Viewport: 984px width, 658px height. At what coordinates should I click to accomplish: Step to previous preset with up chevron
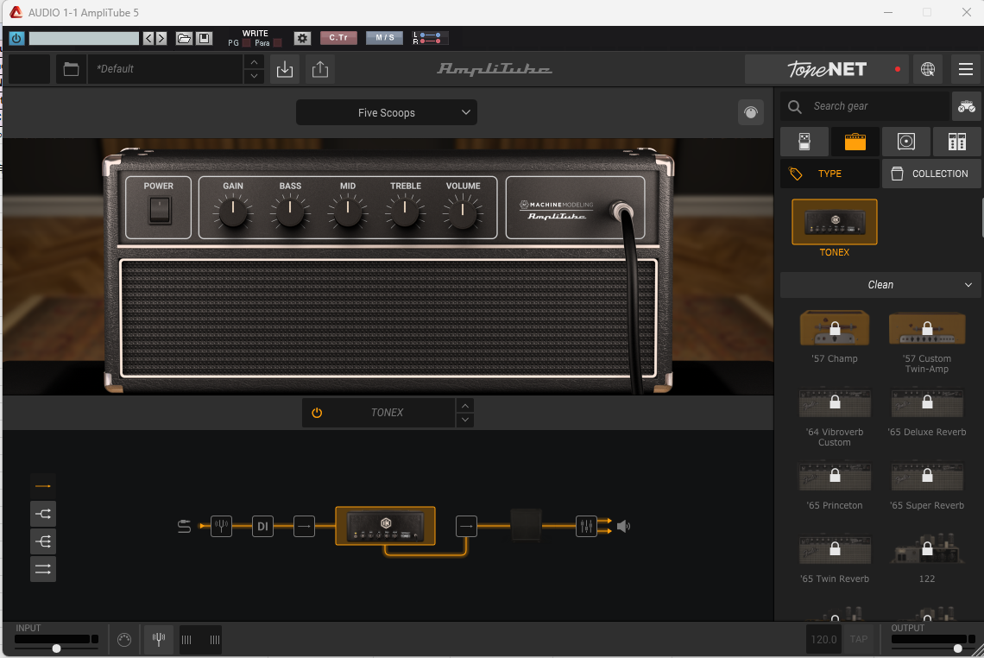coord(254,62)
